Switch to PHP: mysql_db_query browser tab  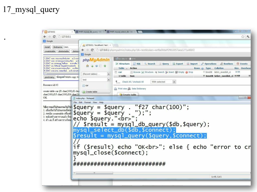click(90, 32)
